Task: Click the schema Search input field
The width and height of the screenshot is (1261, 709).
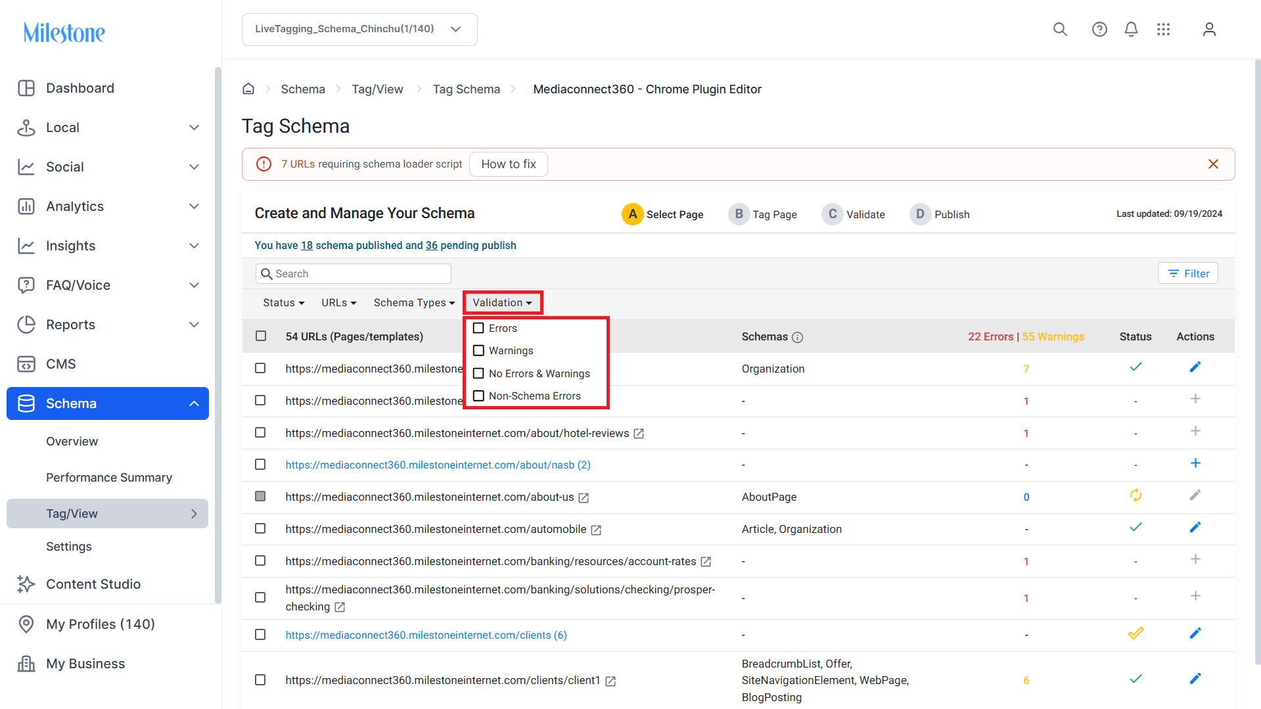Action: [354, 274]
